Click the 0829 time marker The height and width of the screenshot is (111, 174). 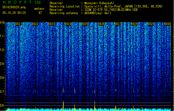click(151, 24)
